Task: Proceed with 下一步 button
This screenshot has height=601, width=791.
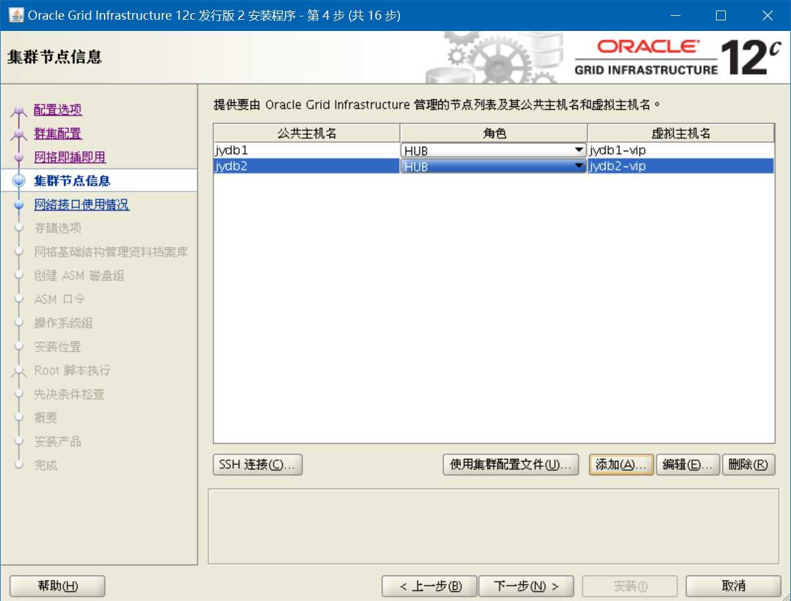Action: tap(526, 586)
